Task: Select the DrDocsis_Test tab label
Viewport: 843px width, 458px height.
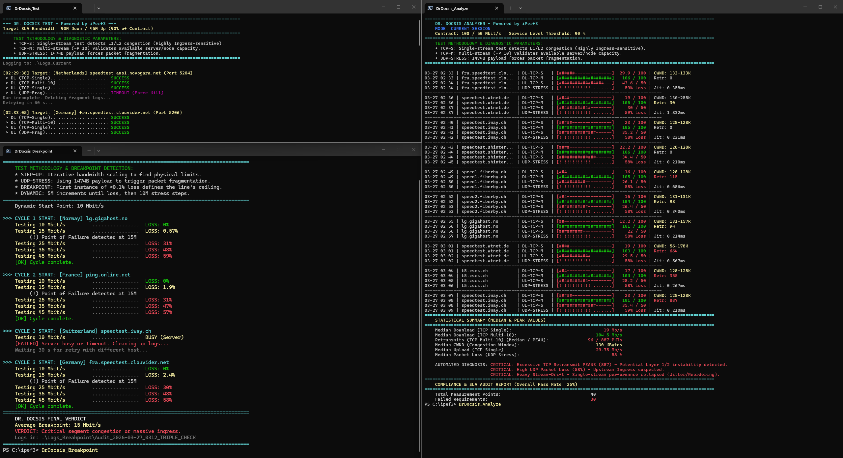Action: point(27,9)
